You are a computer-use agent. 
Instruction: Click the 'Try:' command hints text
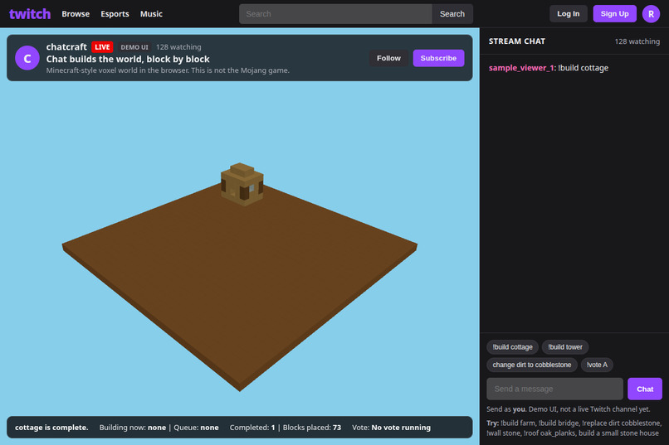tap(574, 428)
